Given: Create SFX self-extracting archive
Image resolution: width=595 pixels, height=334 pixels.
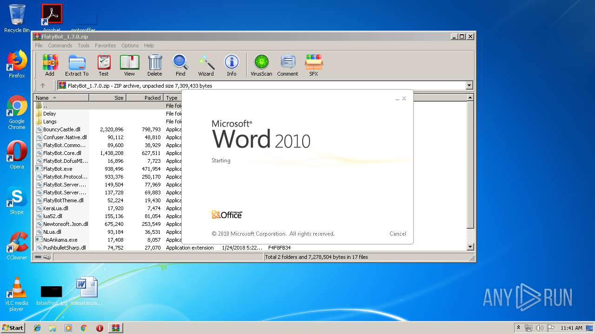Looking at the screenshot, I should [314, 65].
